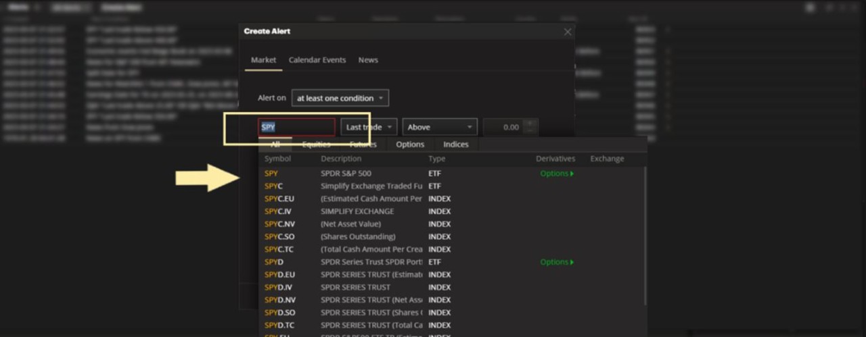Image resolution: width=866 pixels, height=337 pixels.
Task: Sort by the Description column header
Action: [341, 159]
